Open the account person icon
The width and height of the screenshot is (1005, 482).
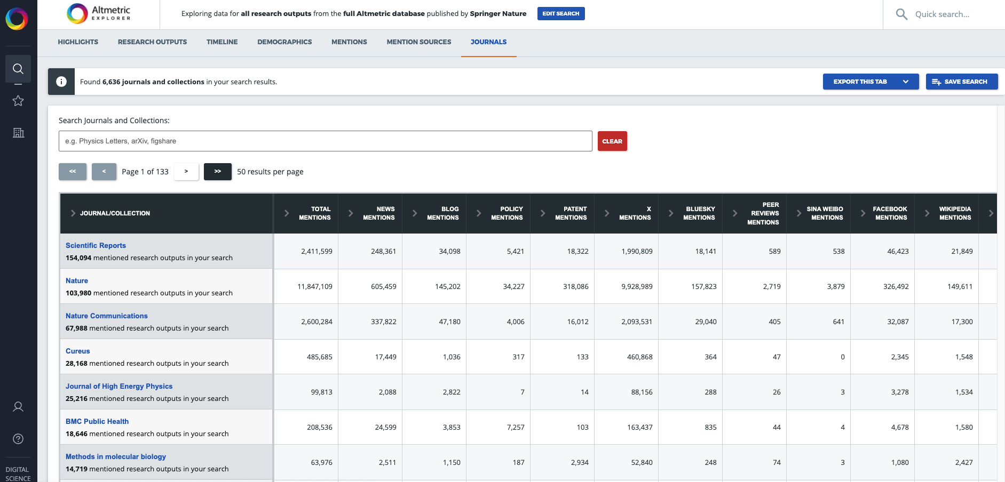click(18, 406)
